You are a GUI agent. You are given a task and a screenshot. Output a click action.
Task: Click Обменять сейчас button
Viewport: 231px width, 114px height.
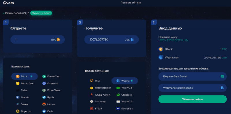click(192, 99)
